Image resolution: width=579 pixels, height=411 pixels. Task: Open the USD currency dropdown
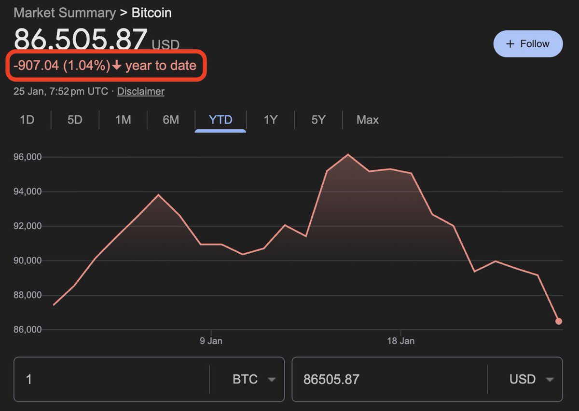(531, 380)
